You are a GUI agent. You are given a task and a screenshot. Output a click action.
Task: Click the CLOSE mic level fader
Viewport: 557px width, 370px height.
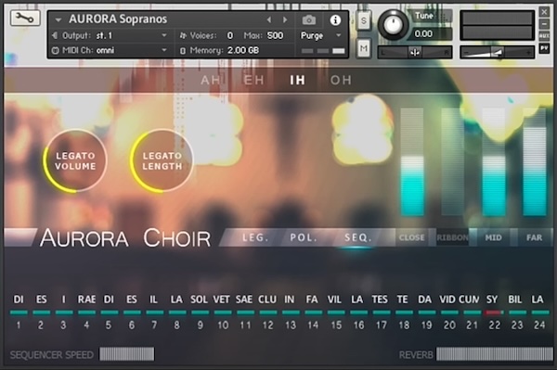412,162
